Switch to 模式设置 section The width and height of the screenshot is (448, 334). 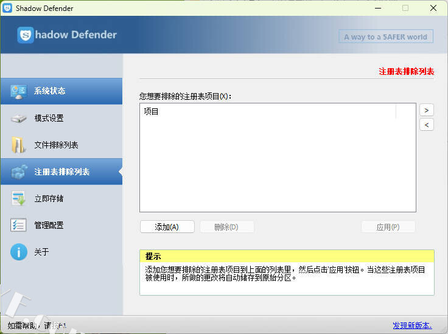(61, 118)
